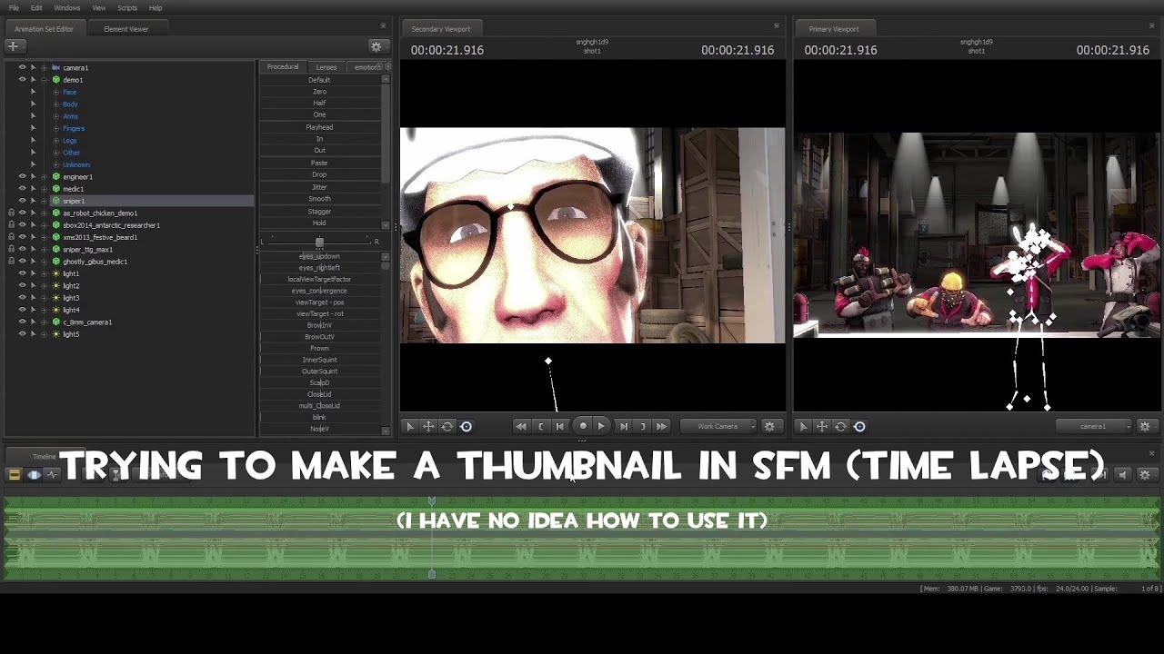Select the Lenses presets tab
Screen dimensions: 1164x654
[x=326, y=67]
